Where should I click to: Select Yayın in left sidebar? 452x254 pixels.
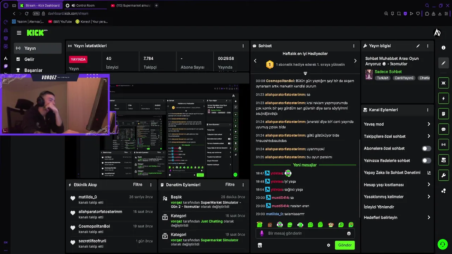pos(38,48)
